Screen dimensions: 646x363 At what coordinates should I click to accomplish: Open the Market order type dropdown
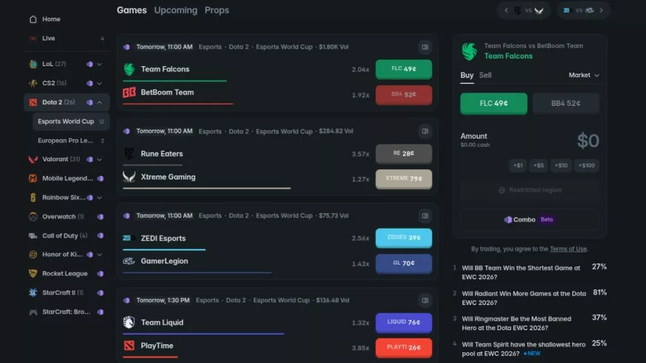pos(584,76)
